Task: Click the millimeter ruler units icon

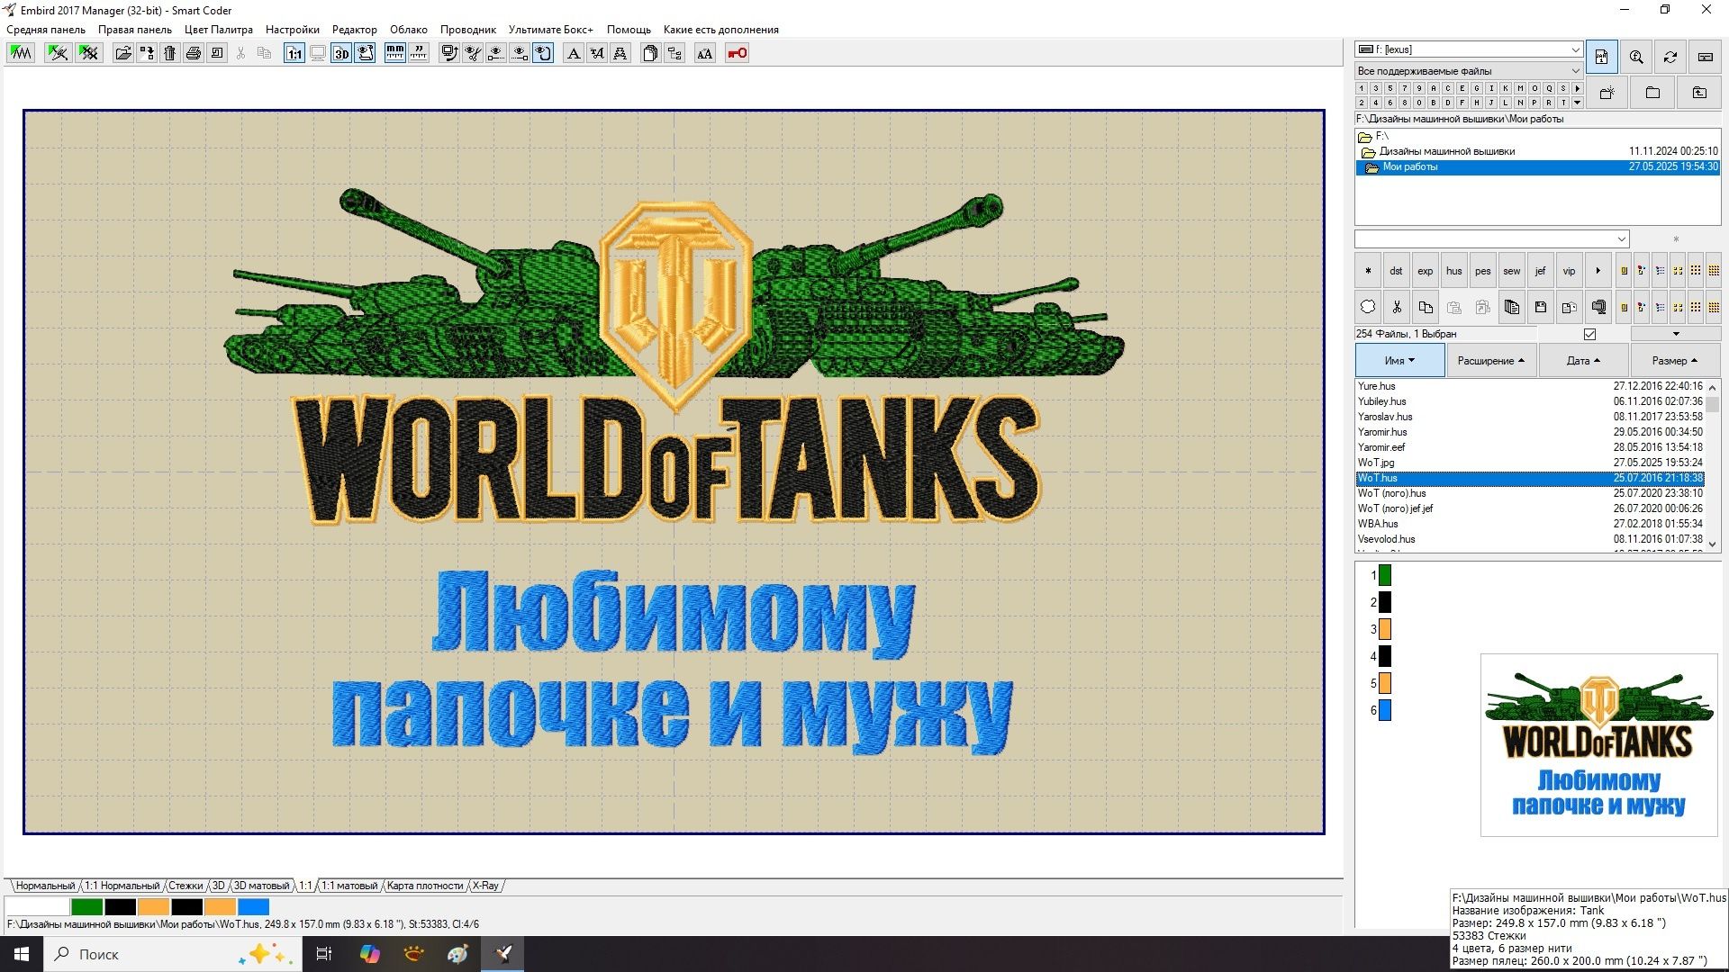Action: pyautogui.click(x=394, y=53)
